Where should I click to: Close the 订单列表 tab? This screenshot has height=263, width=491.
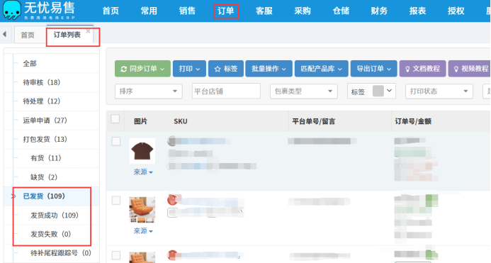click(x=89, y=31)
